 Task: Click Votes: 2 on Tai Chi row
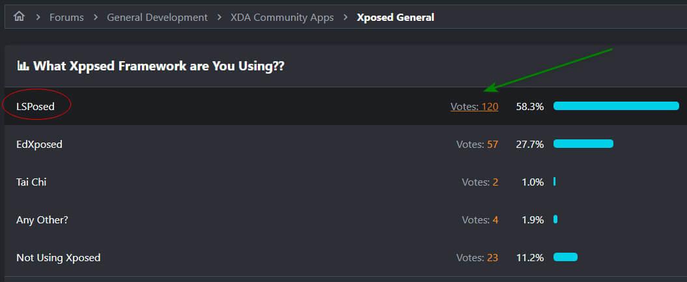click(480, 182)
